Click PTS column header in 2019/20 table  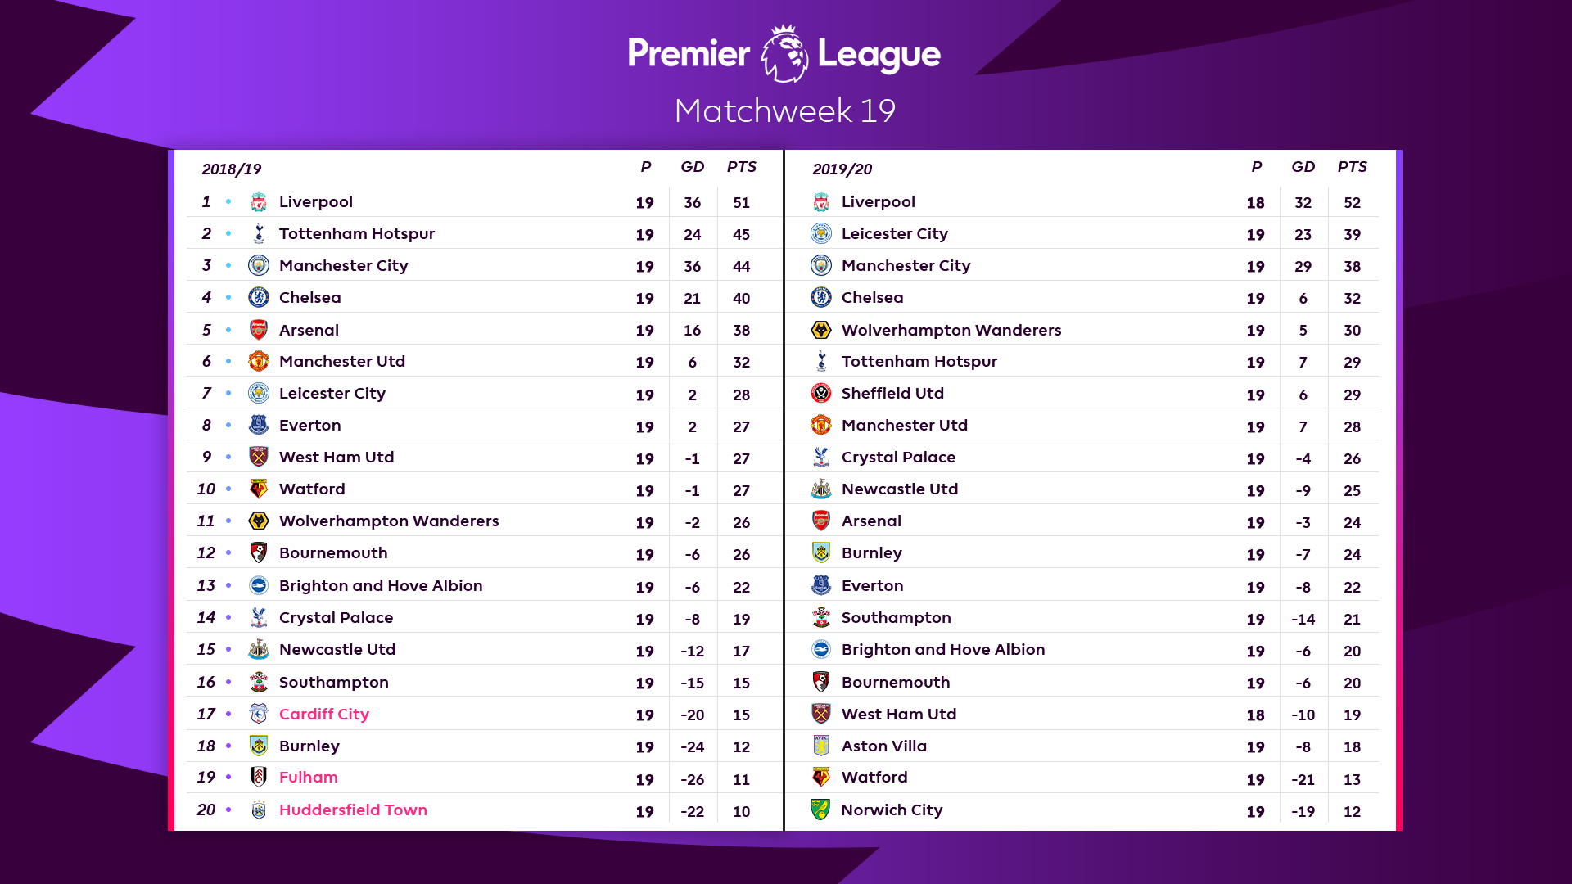point(1353,167)
